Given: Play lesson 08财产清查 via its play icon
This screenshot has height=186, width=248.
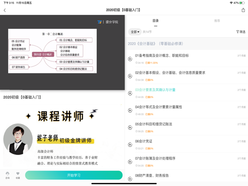Looking at the screenshot, I should coord(130,179).
